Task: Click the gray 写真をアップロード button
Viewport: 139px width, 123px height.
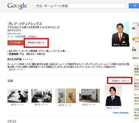Action: pos(36,43)
